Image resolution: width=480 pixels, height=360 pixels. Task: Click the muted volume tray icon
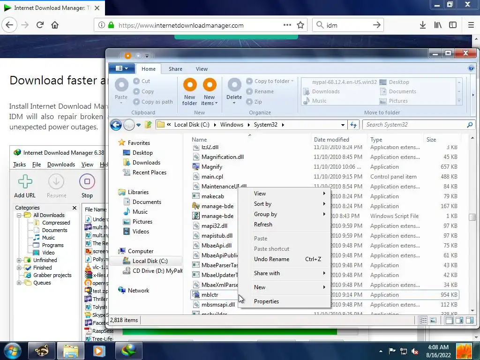[415, 351]
